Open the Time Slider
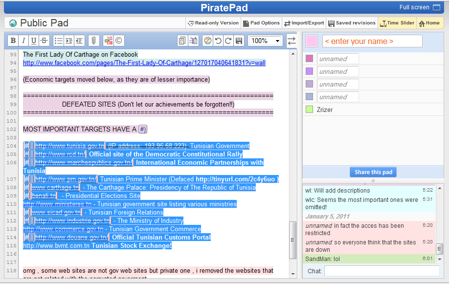 397,23
